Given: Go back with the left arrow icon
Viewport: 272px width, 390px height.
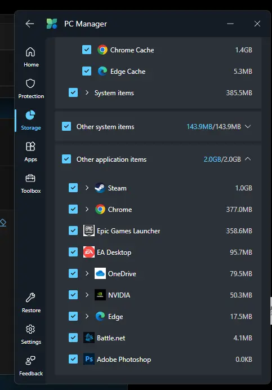Looking at the screenshot, I should click(x=30, y=24).
